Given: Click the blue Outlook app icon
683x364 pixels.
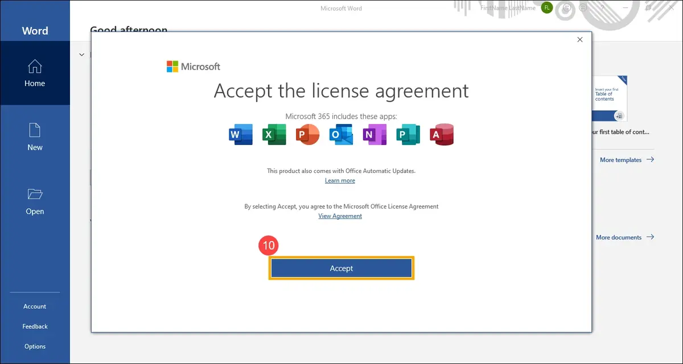Looking at the screenshot, I should (x=341, y=135).
